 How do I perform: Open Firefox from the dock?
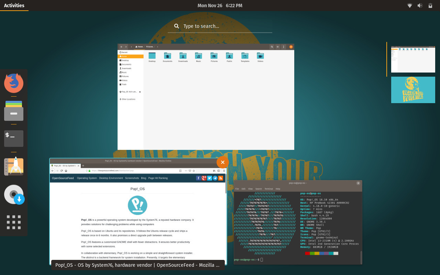(x=13, y=82)
